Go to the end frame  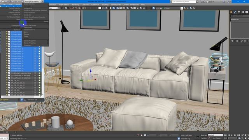pyautogui.click(x=238, y=135)
